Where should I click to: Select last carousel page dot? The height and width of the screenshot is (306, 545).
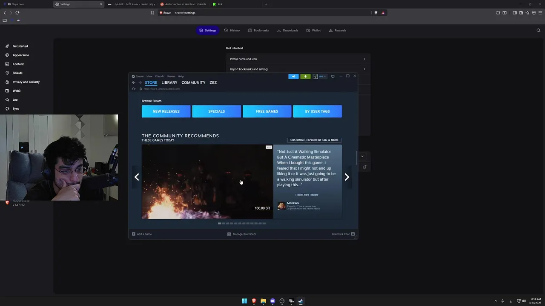pyautogui.click(x=264, y=223)
